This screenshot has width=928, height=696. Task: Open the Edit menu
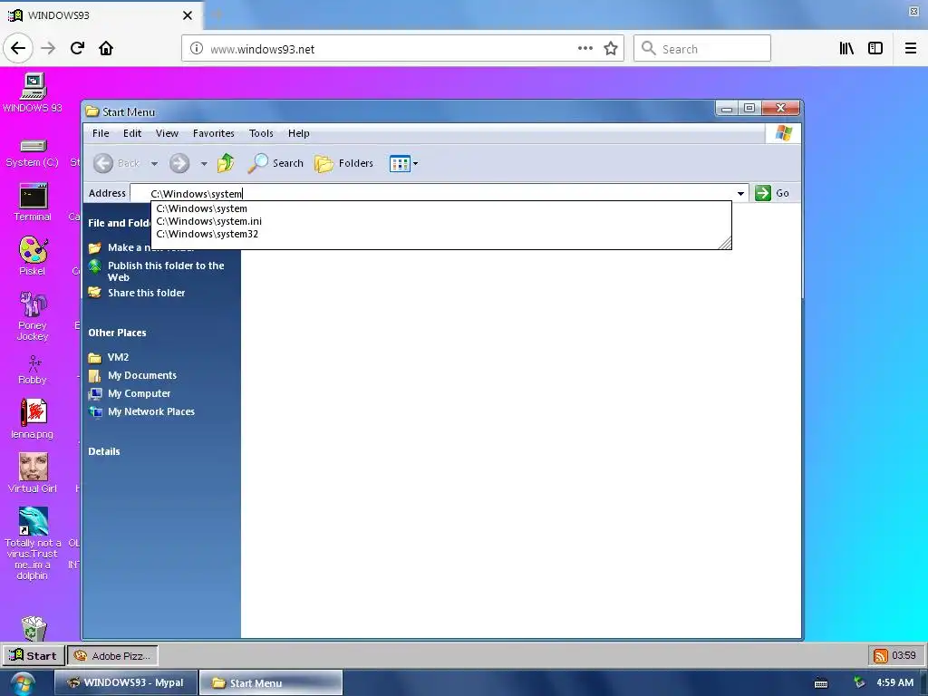[132, 133]
